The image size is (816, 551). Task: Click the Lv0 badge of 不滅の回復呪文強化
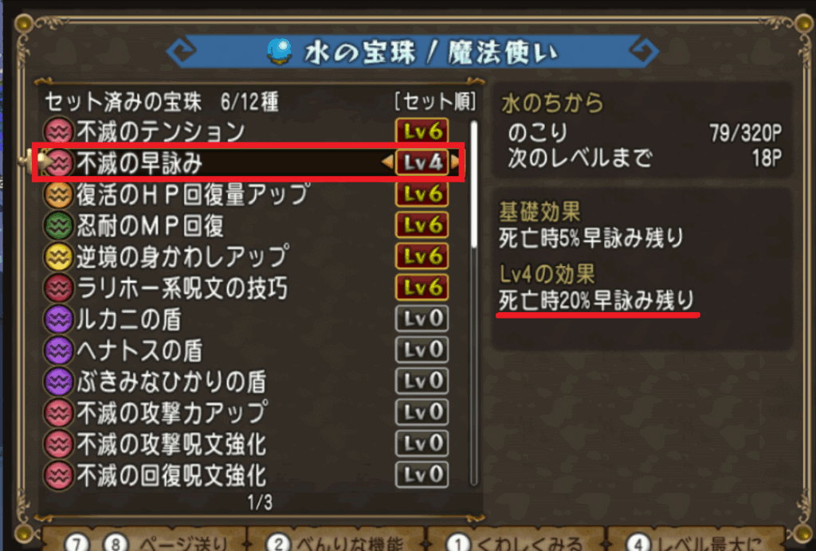(x=422, y=475)
